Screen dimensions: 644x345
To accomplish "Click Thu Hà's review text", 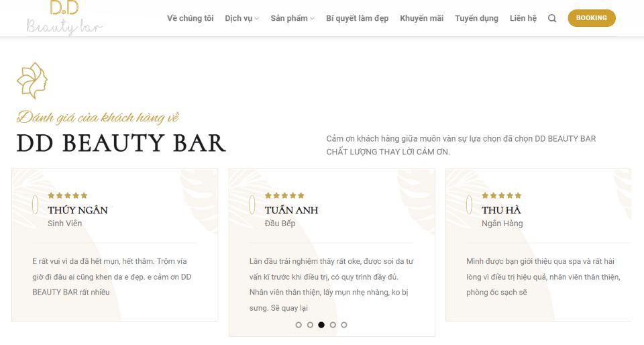I will coord(543,277).
